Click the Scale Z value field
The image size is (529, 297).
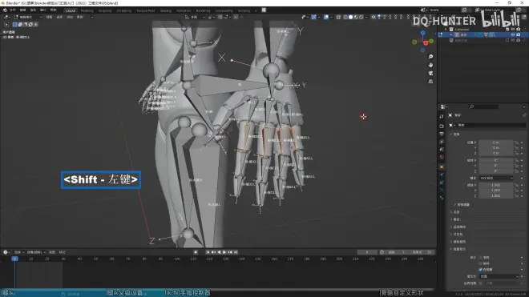point(496,196)
